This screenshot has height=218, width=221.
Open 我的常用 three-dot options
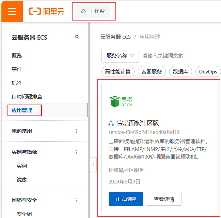pyautogui.click(x=76, y=131)
